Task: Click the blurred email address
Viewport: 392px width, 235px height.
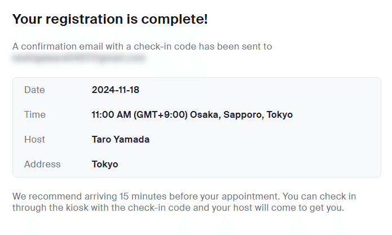Action: coord(79,57)
